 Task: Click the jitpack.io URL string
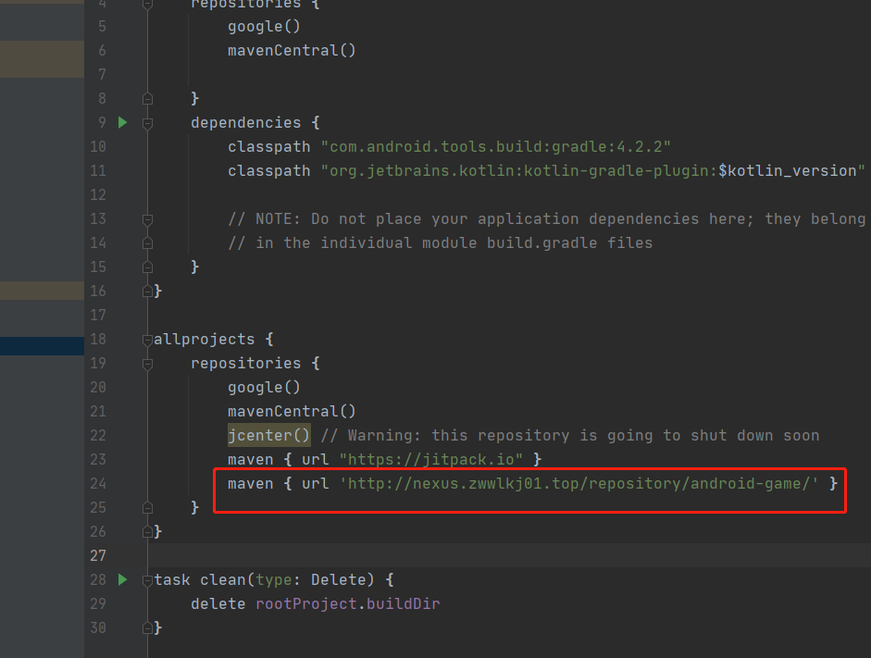[x=430, y=459]
